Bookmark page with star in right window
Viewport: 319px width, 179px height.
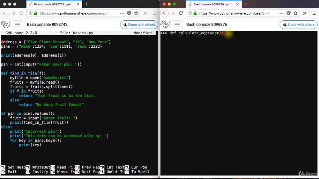(296, 13)
